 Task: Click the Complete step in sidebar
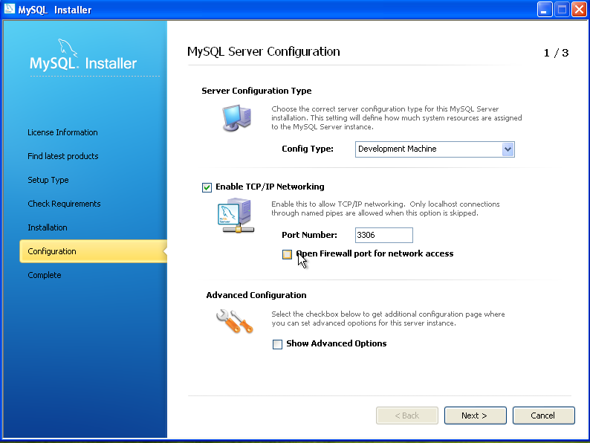coord(45,275)
